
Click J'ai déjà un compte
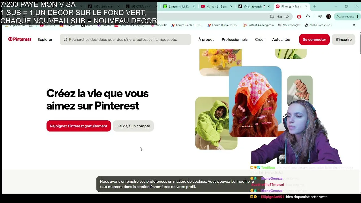[133, 126]
